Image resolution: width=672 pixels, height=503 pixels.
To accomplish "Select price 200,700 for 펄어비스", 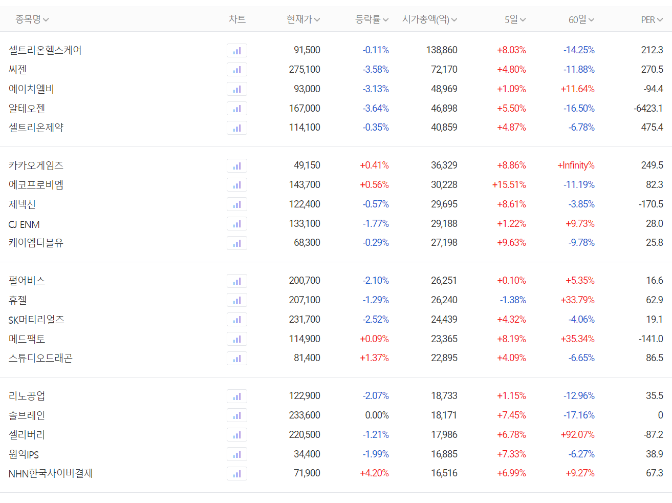I will point(305,281).
